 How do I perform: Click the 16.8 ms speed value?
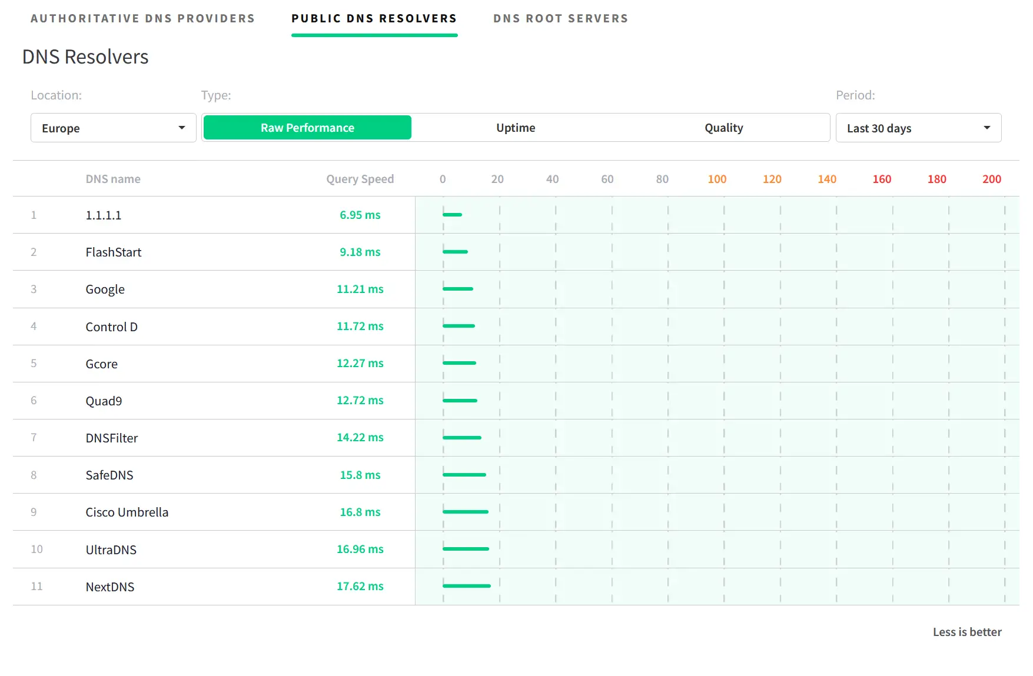[360, 512]
